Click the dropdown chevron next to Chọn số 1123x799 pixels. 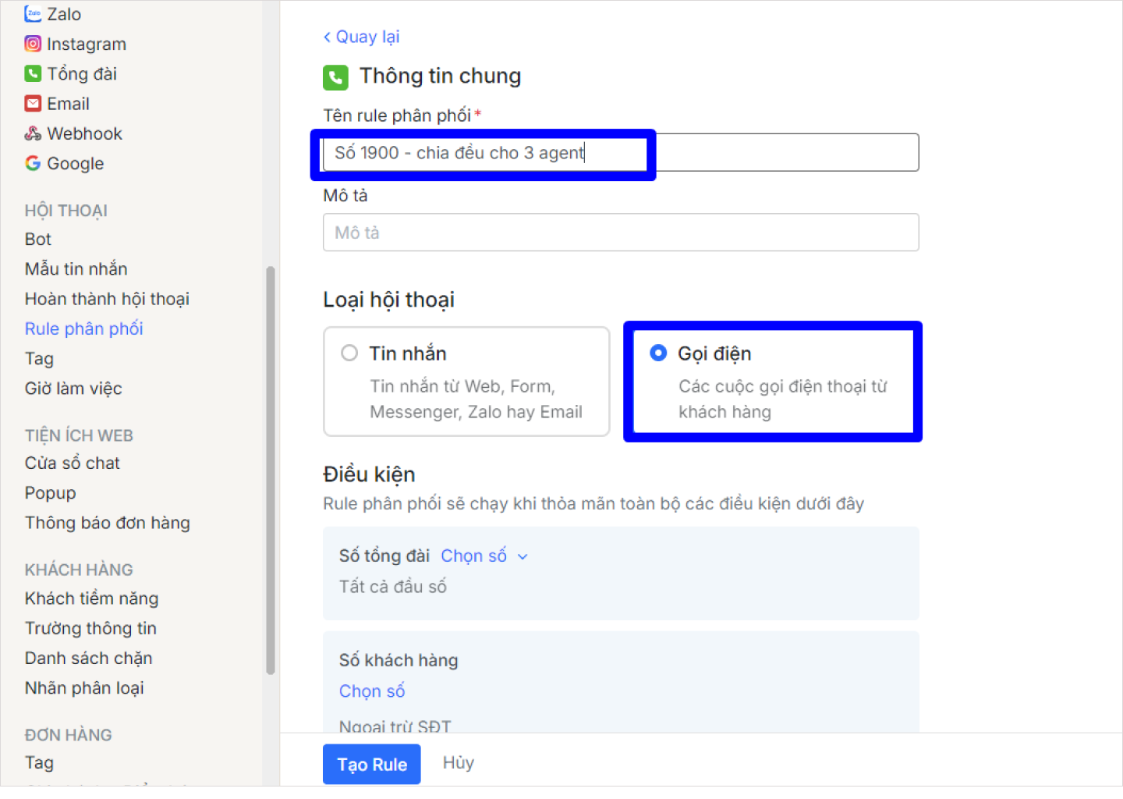coord(523,556)
